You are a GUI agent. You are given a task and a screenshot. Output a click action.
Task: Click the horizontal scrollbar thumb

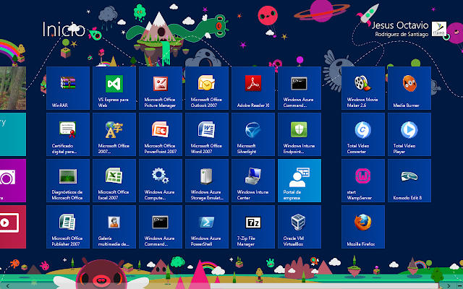click(x=326, y=286)
